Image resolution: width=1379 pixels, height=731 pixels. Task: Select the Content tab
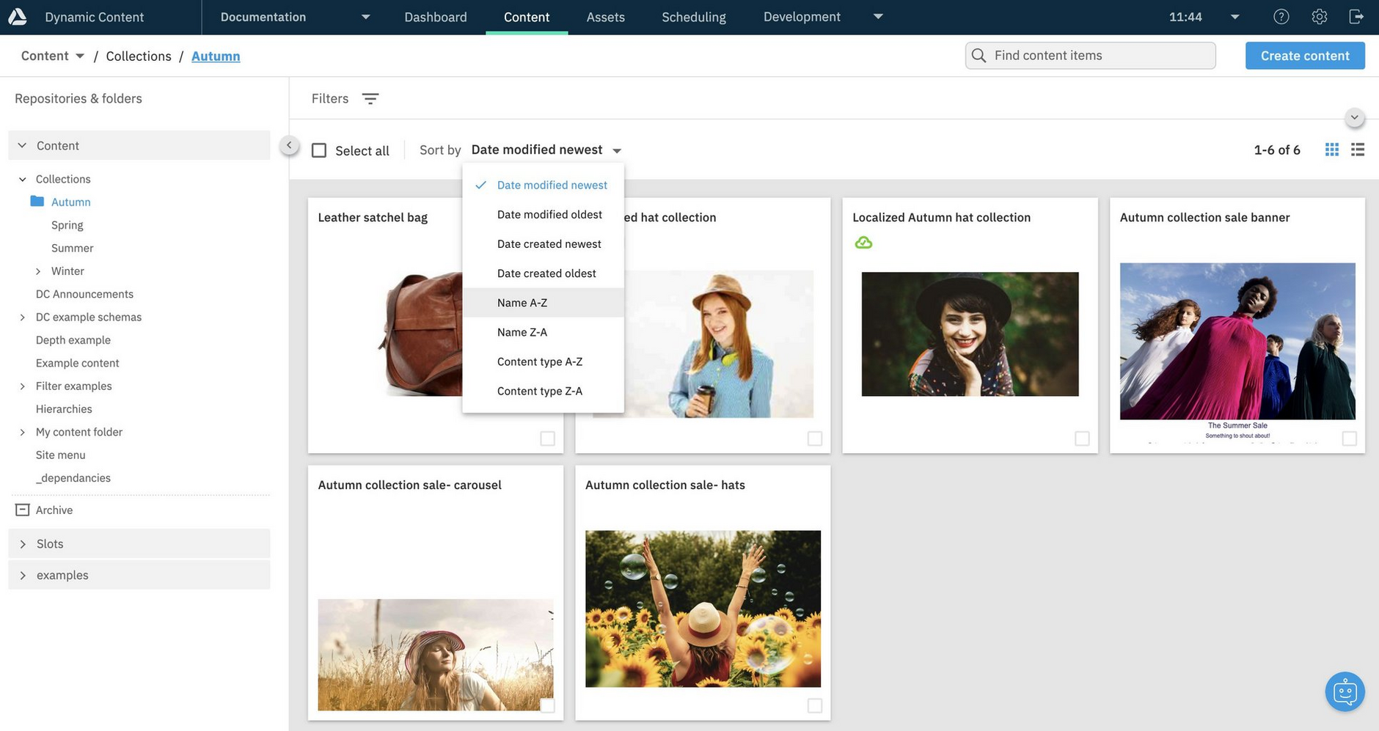[x=527, y=17]
